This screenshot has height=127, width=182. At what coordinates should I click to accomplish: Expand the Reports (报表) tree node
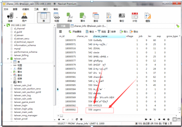tap(11, 79)
